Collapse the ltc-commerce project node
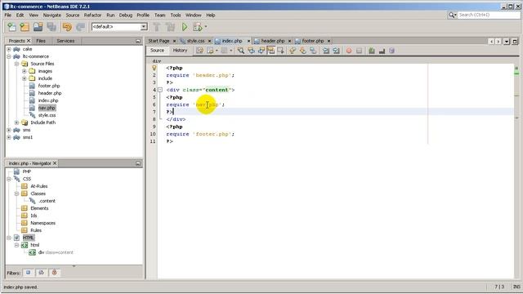The width and height of the screenshot is (523, 294). click(x=9, y=56)
